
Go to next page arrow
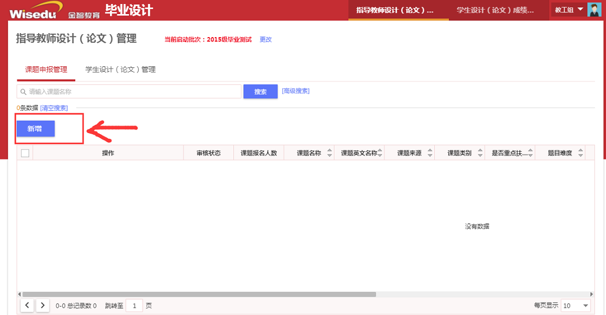pyautogui.click(x=43, y=305)
